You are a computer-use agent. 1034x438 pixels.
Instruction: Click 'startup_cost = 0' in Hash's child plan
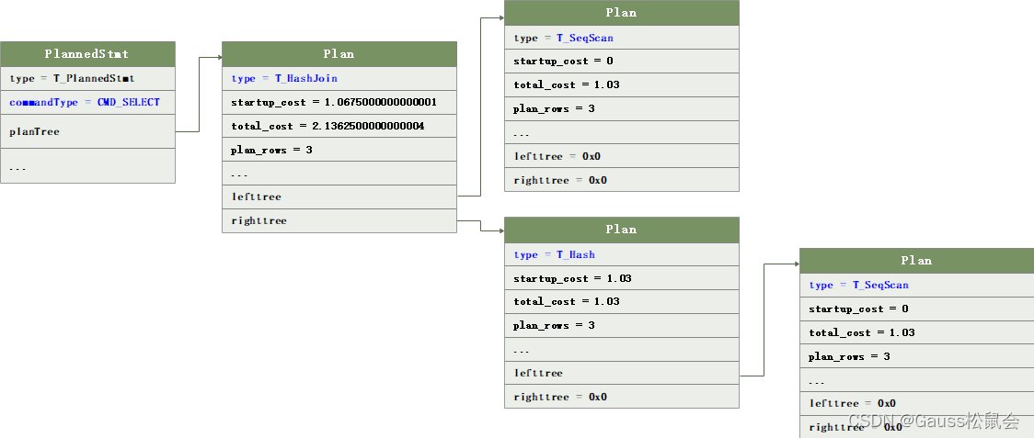point(916,309)
